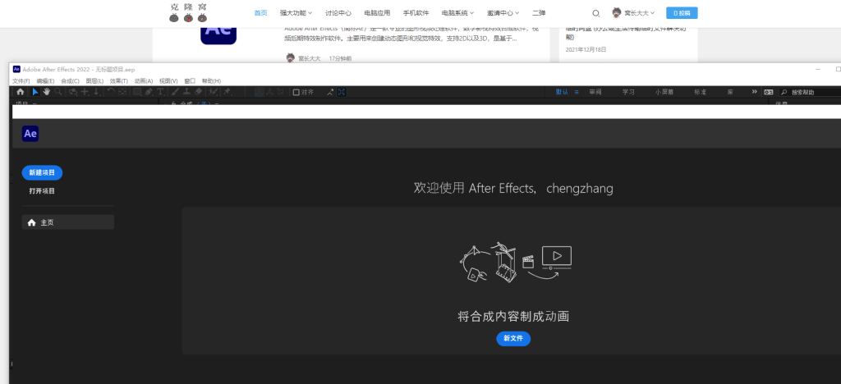Open the 编辑(E) menu
The height and width of the screenshot is (384, 841).
click(46, 81)
